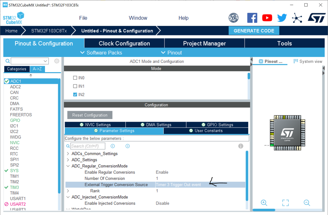This screenshot has width=328, height=215.
Task: Select GPIO in peripheral list
Action: 15,120
